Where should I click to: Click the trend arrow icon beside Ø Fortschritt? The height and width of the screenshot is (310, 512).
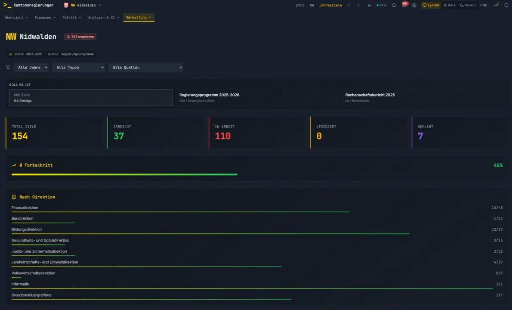(x=14, y=165)
